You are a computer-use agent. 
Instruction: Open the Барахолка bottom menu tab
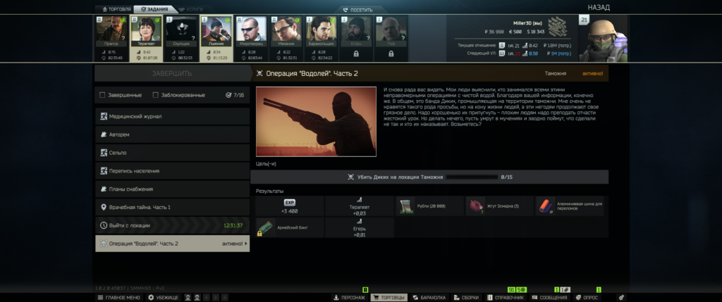point(429,298)
